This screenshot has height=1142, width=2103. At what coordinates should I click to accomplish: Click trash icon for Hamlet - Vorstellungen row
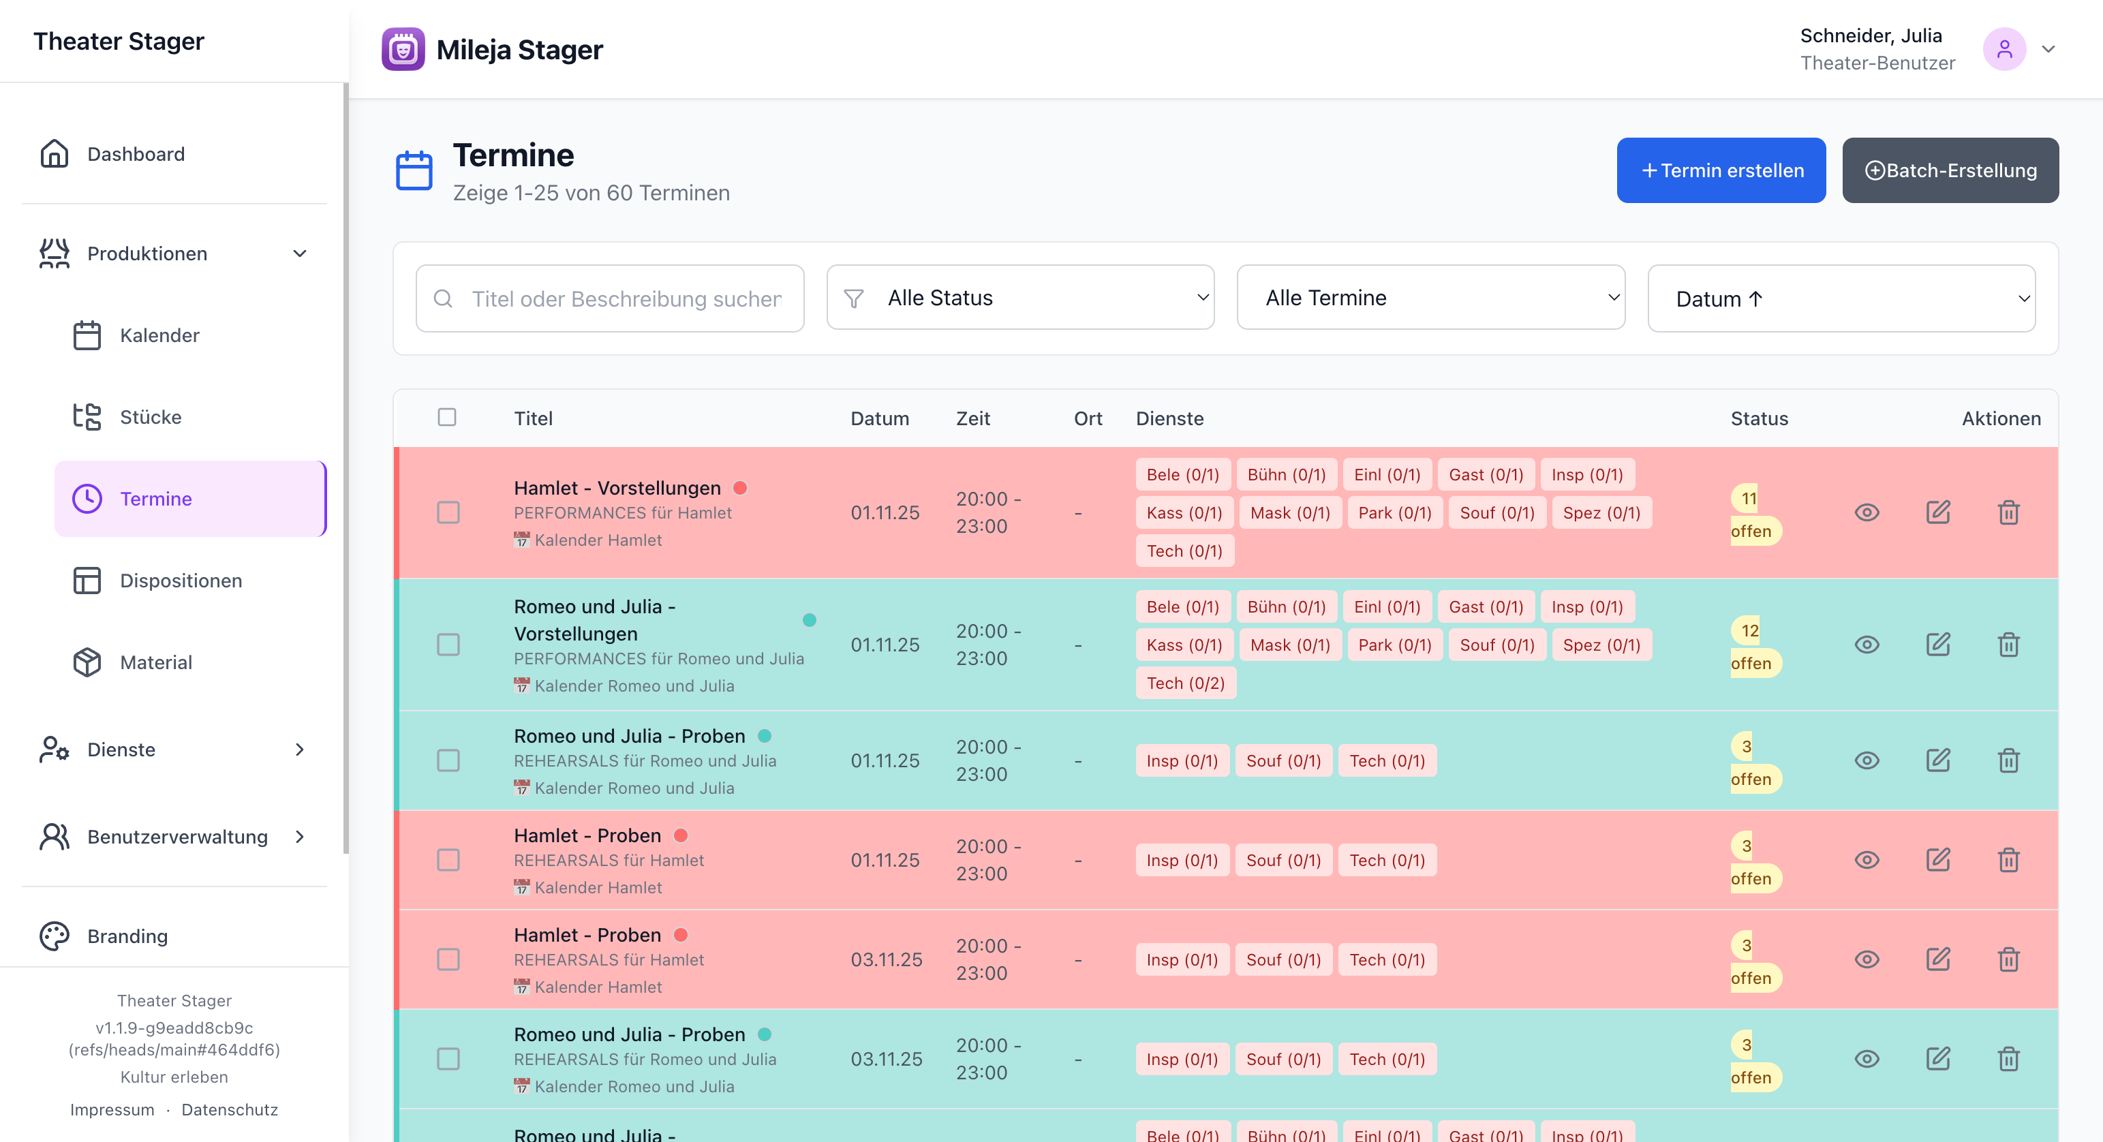click(2008, 512)
